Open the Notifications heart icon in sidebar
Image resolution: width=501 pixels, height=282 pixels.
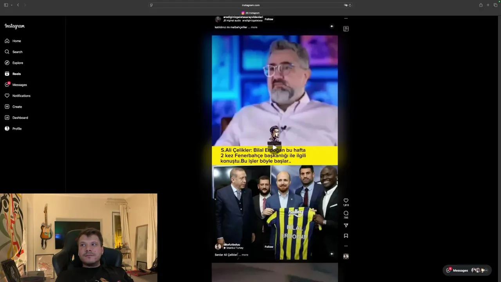click(7, 96)
